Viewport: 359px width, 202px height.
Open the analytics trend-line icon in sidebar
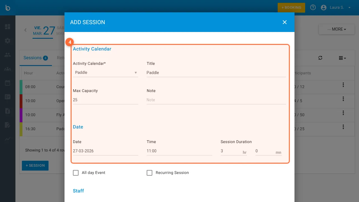point(8,139)
